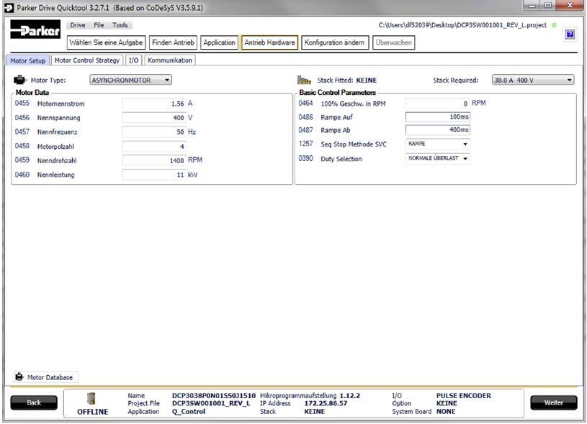The image size is (587, 424).
Task: Open the Duty Selection dropdown
Action: [x=438, y=158]
